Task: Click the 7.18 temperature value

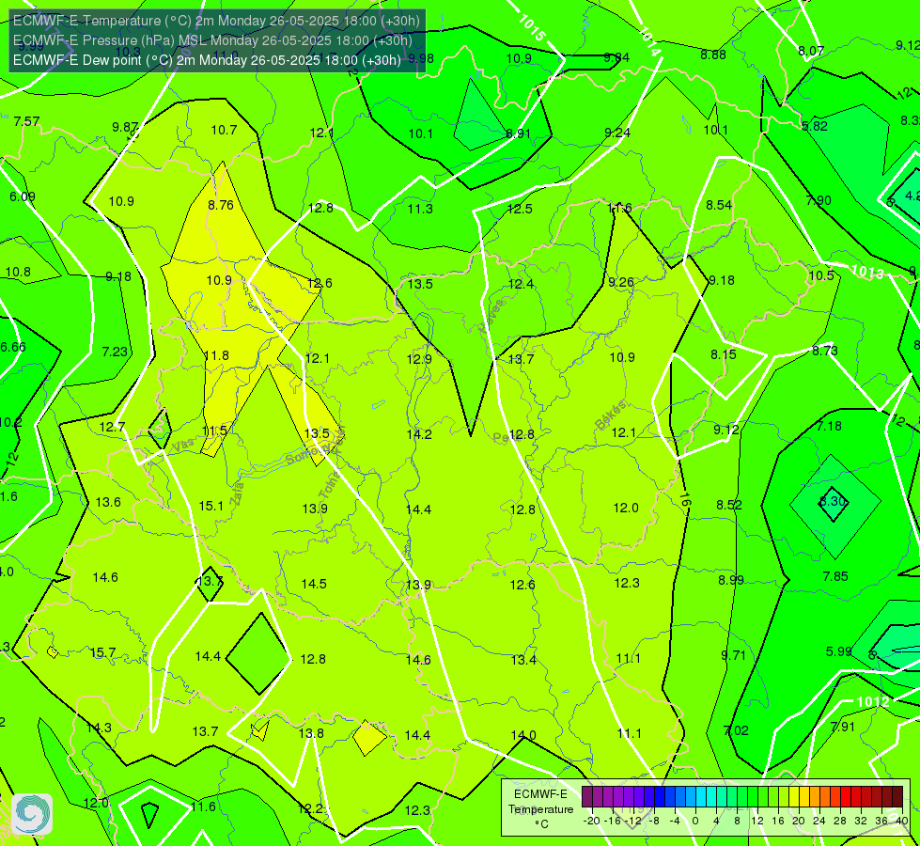Action: pos(830,426)
